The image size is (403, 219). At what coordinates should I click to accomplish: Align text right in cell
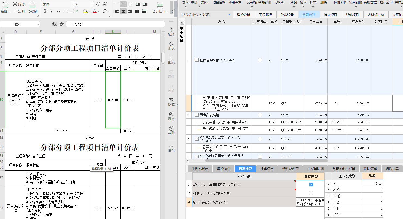130,11
